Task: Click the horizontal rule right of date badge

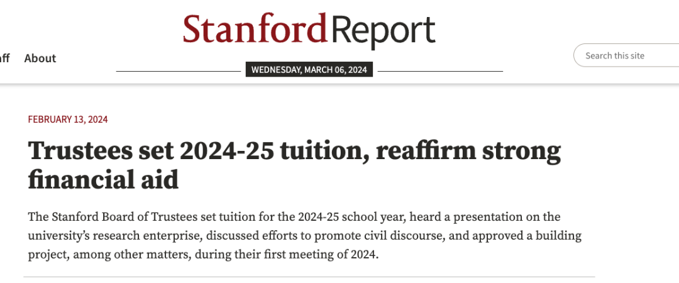Action: pos(440,71)
